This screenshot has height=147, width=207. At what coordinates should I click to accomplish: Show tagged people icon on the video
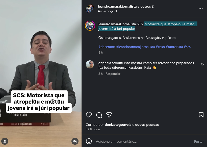(x=5, y=141)
